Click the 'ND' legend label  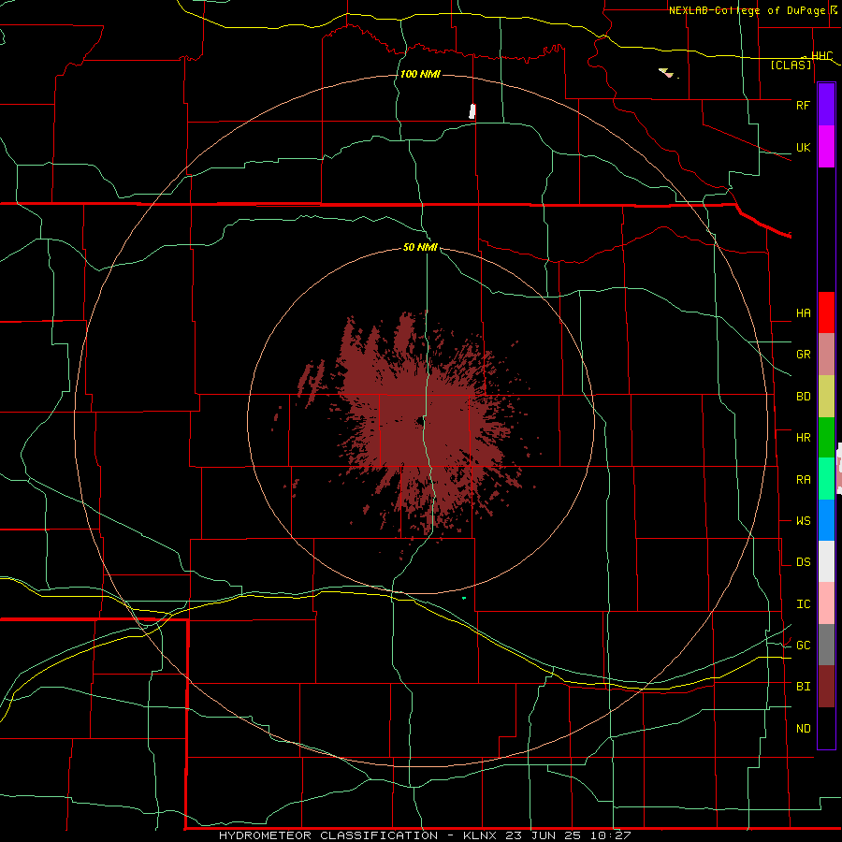(803, 729)
